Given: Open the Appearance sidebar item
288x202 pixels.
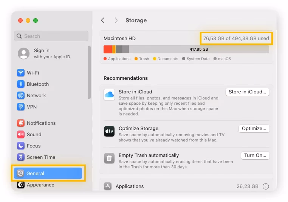Looking at the screenshot, I should tap(40, 185).
